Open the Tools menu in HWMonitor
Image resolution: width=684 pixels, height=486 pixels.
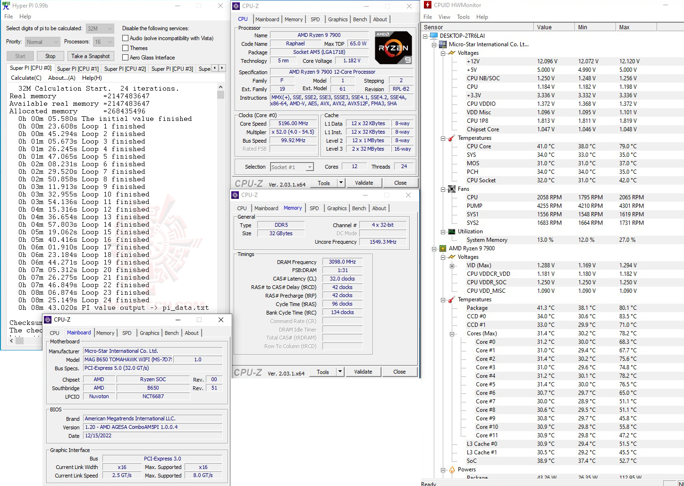(463, 17)
